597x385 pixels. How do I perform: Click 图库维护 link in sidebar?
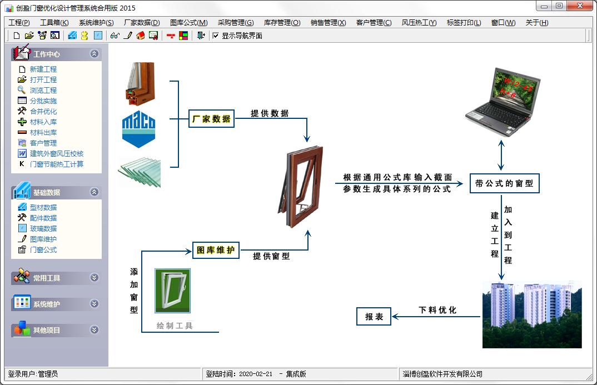43,239
